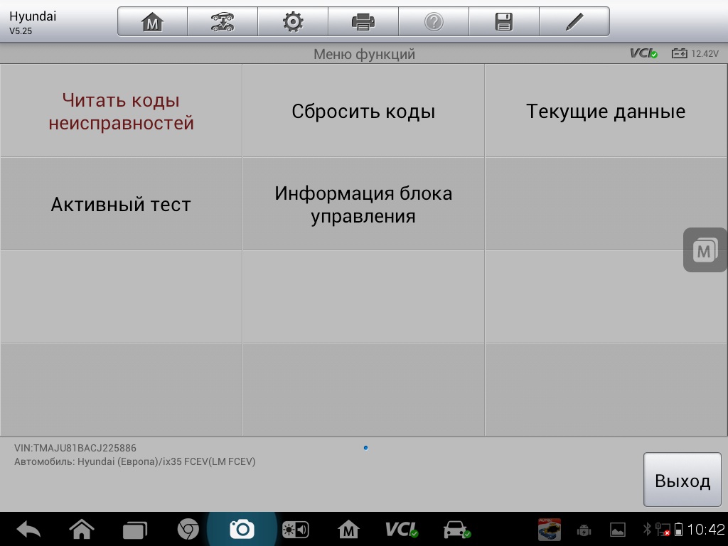Launch Chrome browser from bottom bar
This screenshot has height=546, width=728.
188,530
